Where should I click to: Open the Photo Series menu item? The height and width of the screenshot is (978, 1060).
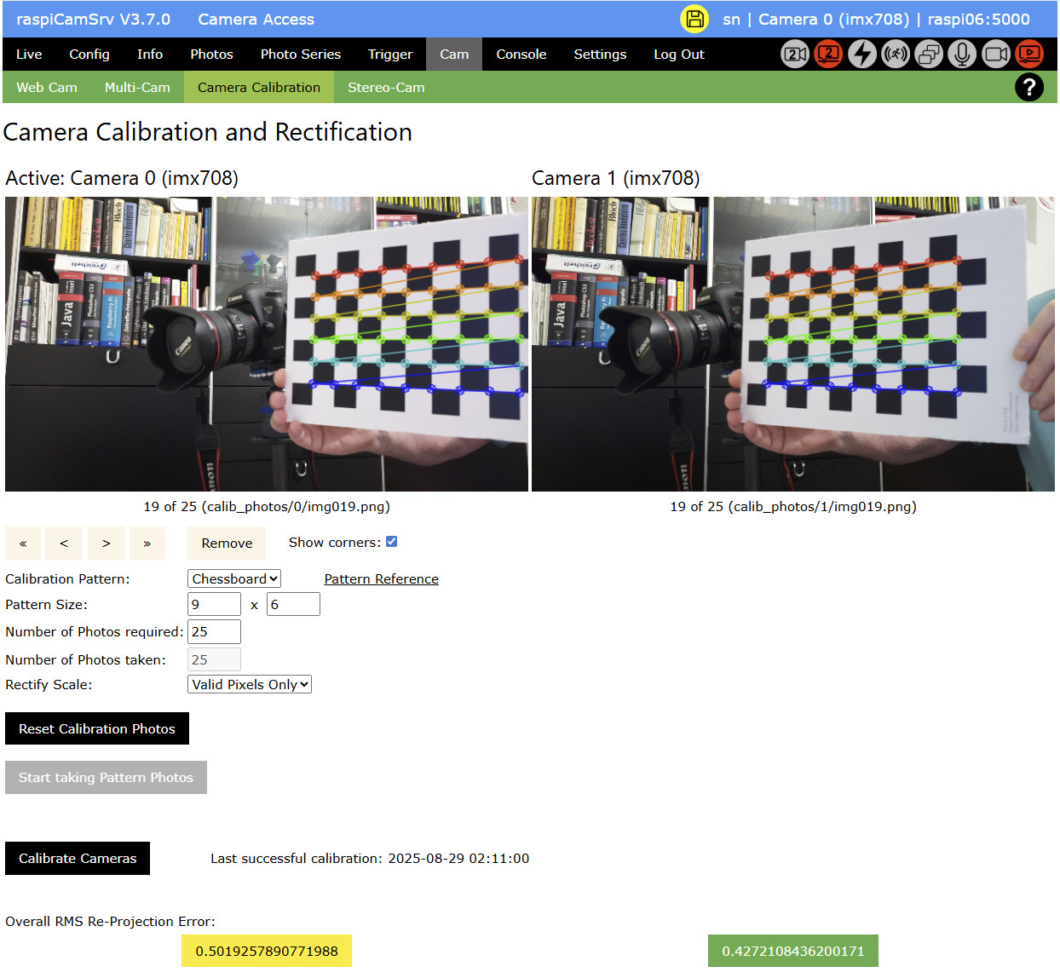(300, 55)
